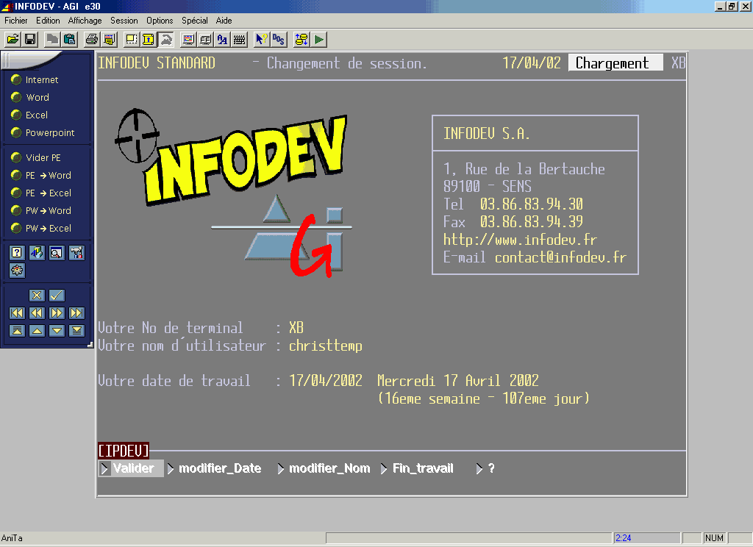Click the single down triangle button in sidebar
753x547 pixels.
(57, 330)
